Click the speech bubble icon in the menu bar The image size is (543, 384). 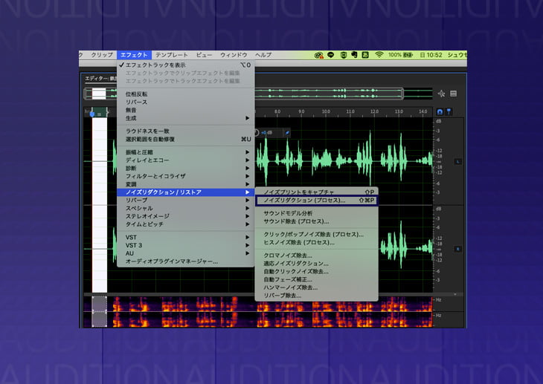click(x=331, y=55)
